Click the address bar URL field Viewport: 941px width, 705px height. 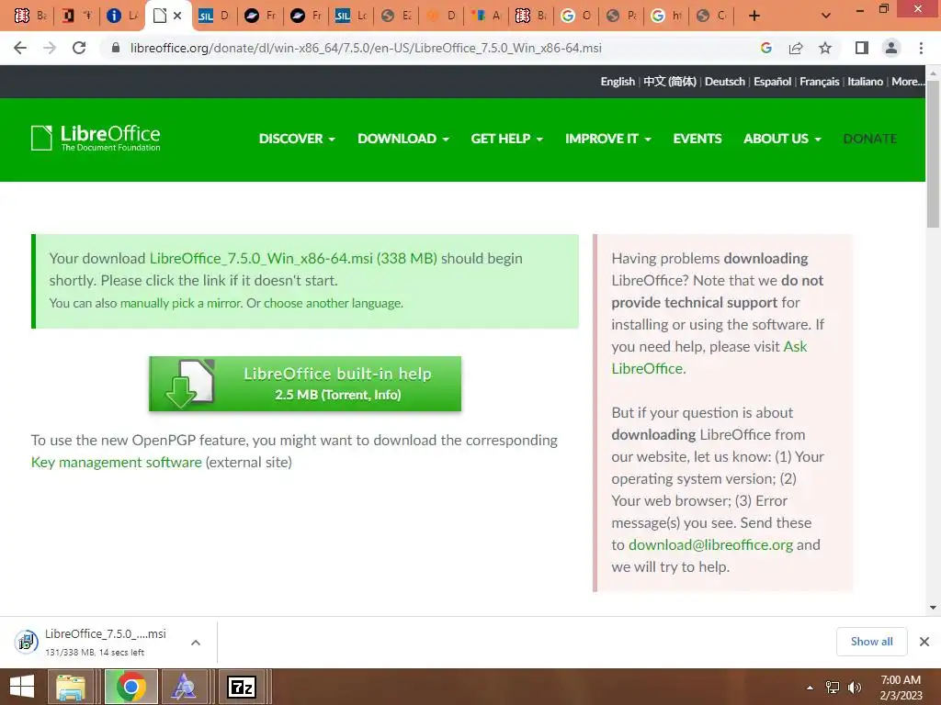366,48
